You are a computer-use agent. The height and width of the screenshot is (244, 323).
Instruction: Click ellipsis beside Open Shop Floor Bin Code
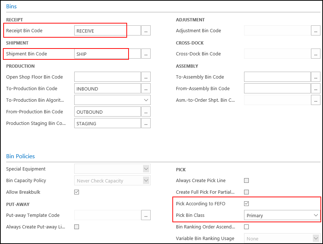click(x=146, y=77)
